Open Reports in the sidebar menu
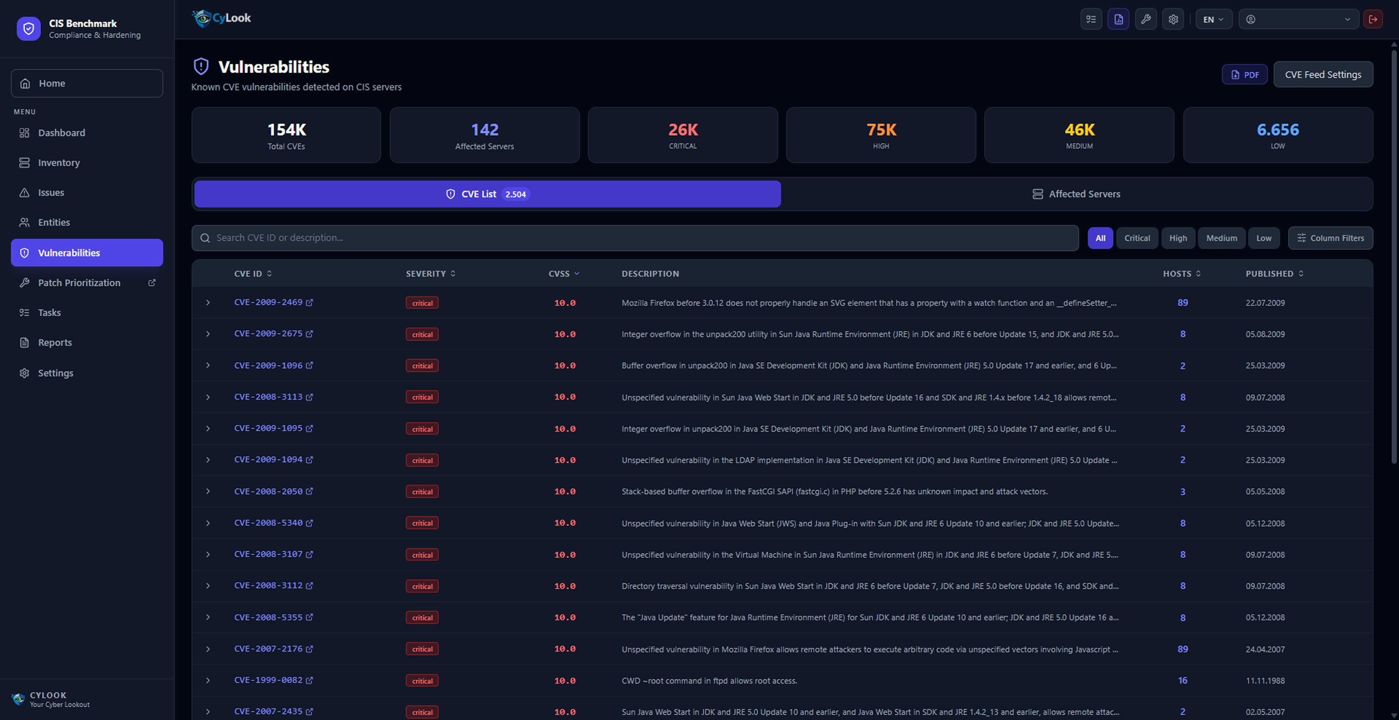This screenshot has width=1399, height=720. [x=87, y=343]
